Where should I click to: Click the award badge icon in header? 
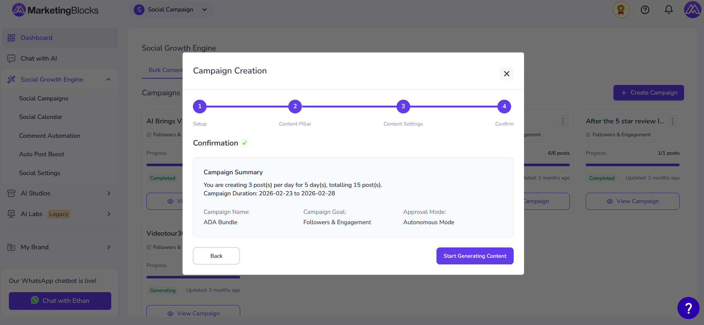tap(621, 10)
